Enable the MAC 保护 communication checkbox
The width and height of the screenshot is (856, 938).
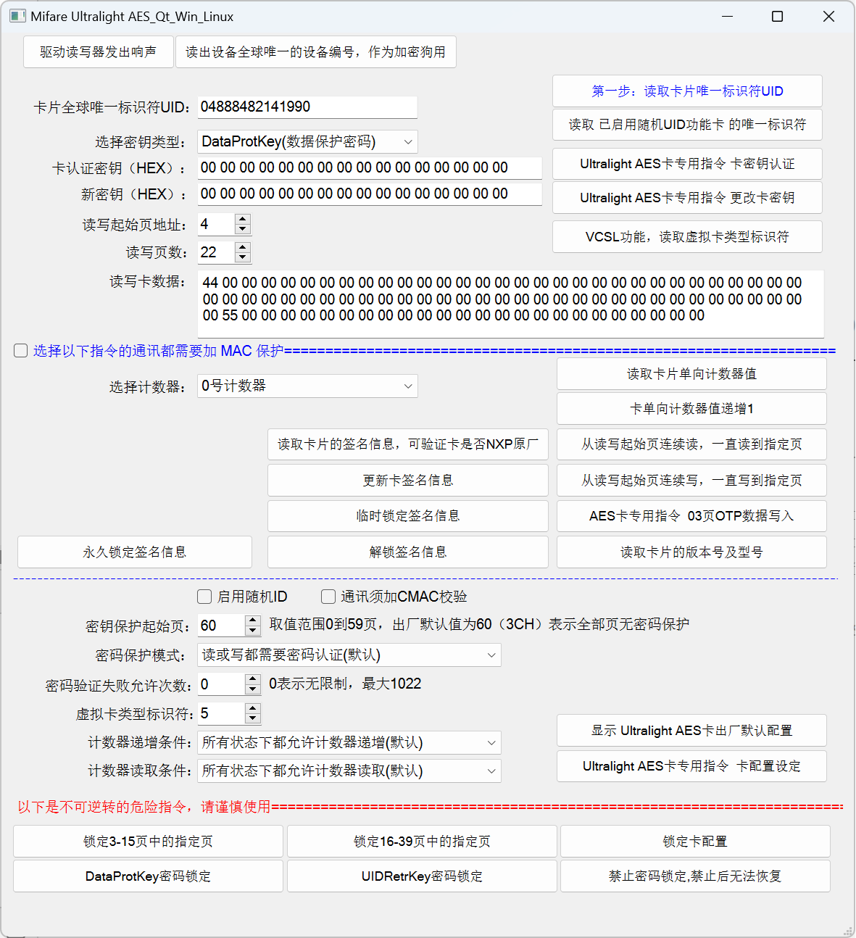pos(21,351)
